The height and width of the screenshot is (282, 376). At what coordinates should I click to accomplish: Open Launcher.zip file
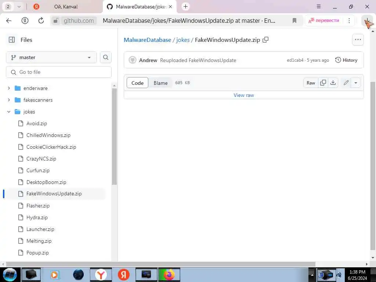40,229
